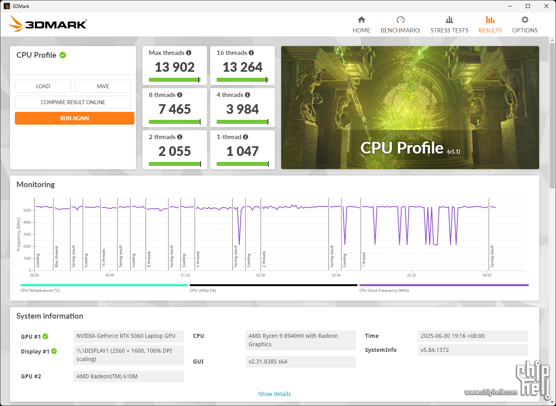Screen dimensions: 556x406
Task: Click the info icon beside Max threads
Action: coord(189,53)
